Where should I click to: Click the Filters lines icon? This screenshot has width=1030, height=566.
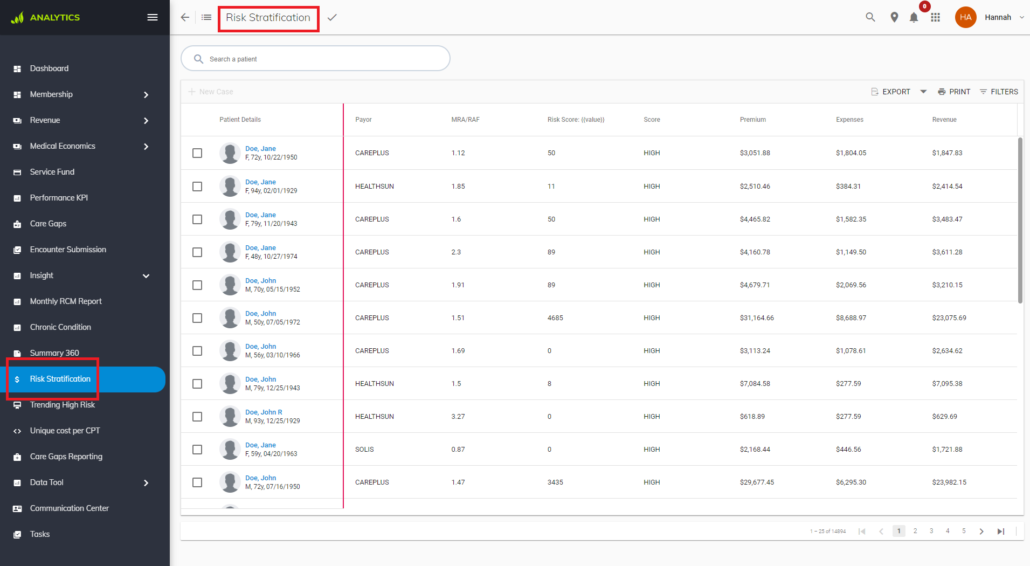coord(983,92)
